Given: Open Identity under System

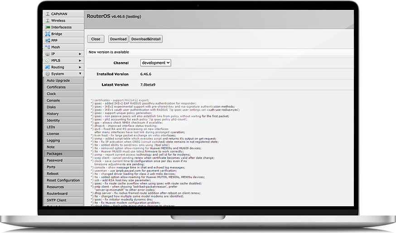Looking at the screenshot, I should pos(63,120).
